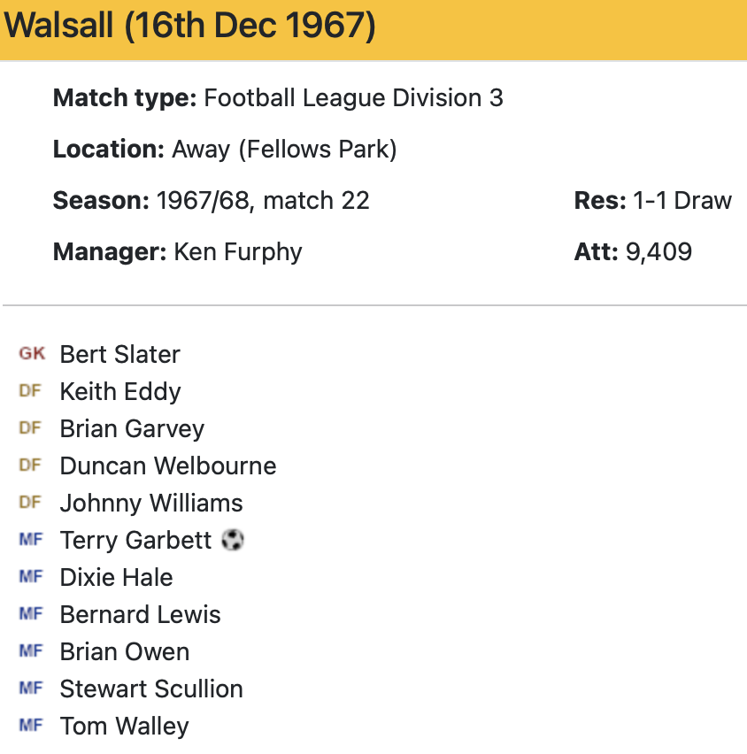Open Bert Slater player link
Image resolution: width=747 pixels, height=754 pixels.
tap(119, 354)
